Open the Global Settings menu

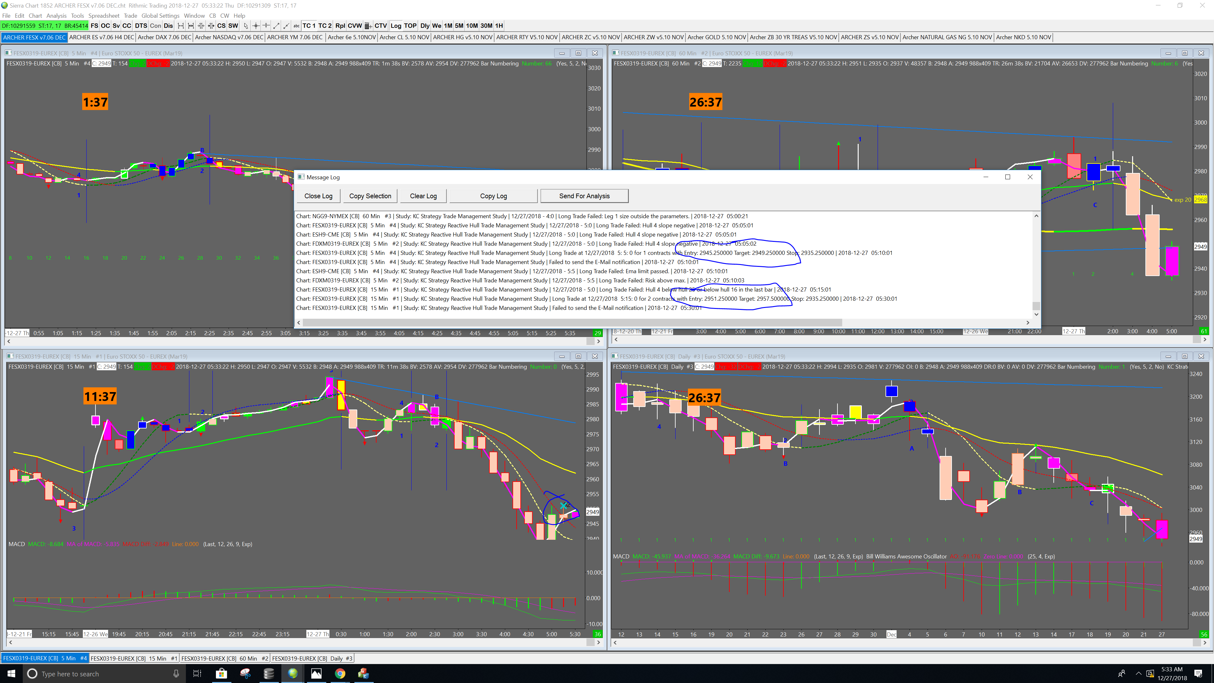160,15
